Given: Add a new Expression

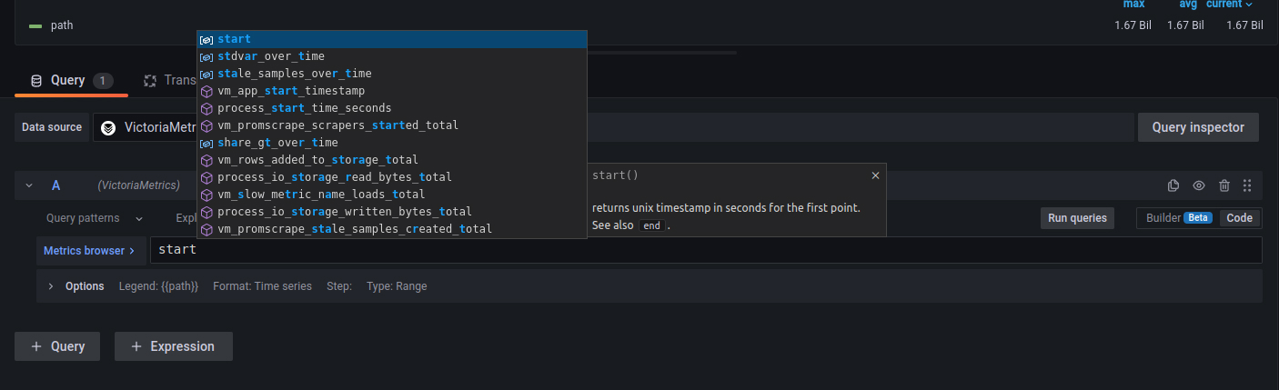Looking at the screenshot, I should (173, 346).
